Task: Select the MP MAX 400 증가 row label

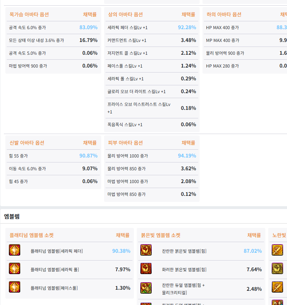Action: (222, 41)
